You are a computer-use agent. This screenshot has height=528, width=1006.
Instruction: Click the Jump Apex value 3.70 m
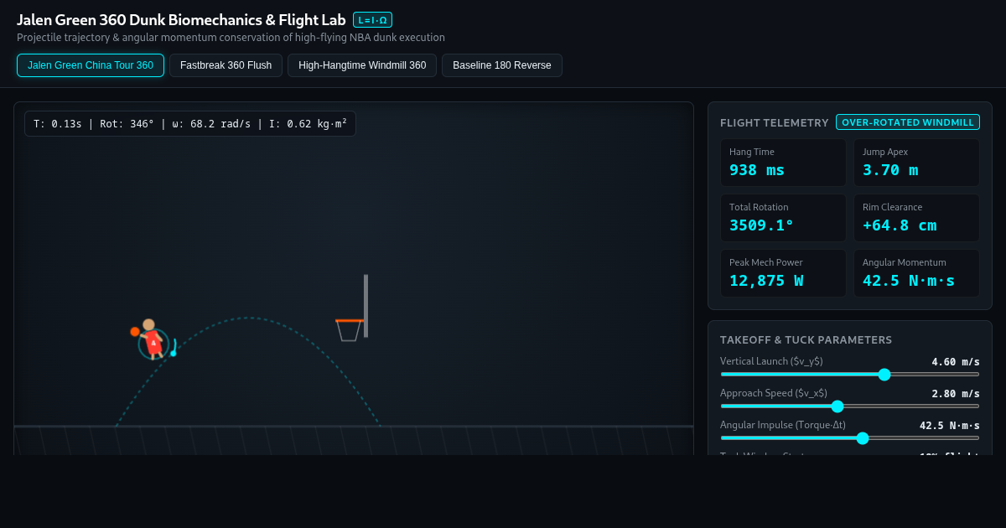(x=890, y=170)
